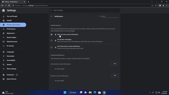The width and height of the screenshot is (169, 95).
Task: Go back using the browser back arrow
Action: [2, 6]
